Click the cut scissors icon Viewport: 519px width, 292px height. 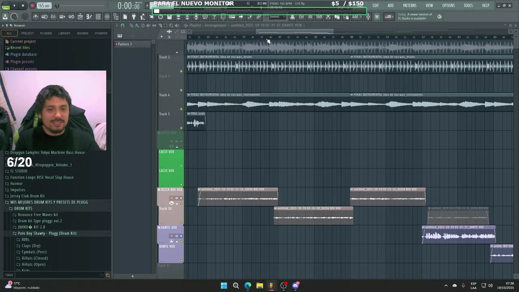click(x=328, y=17)
